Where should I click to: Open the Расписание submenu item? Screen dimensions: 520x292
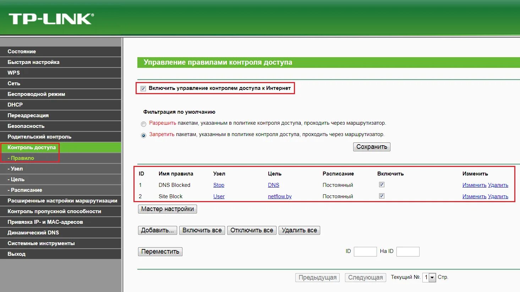[x=60, y=190]
